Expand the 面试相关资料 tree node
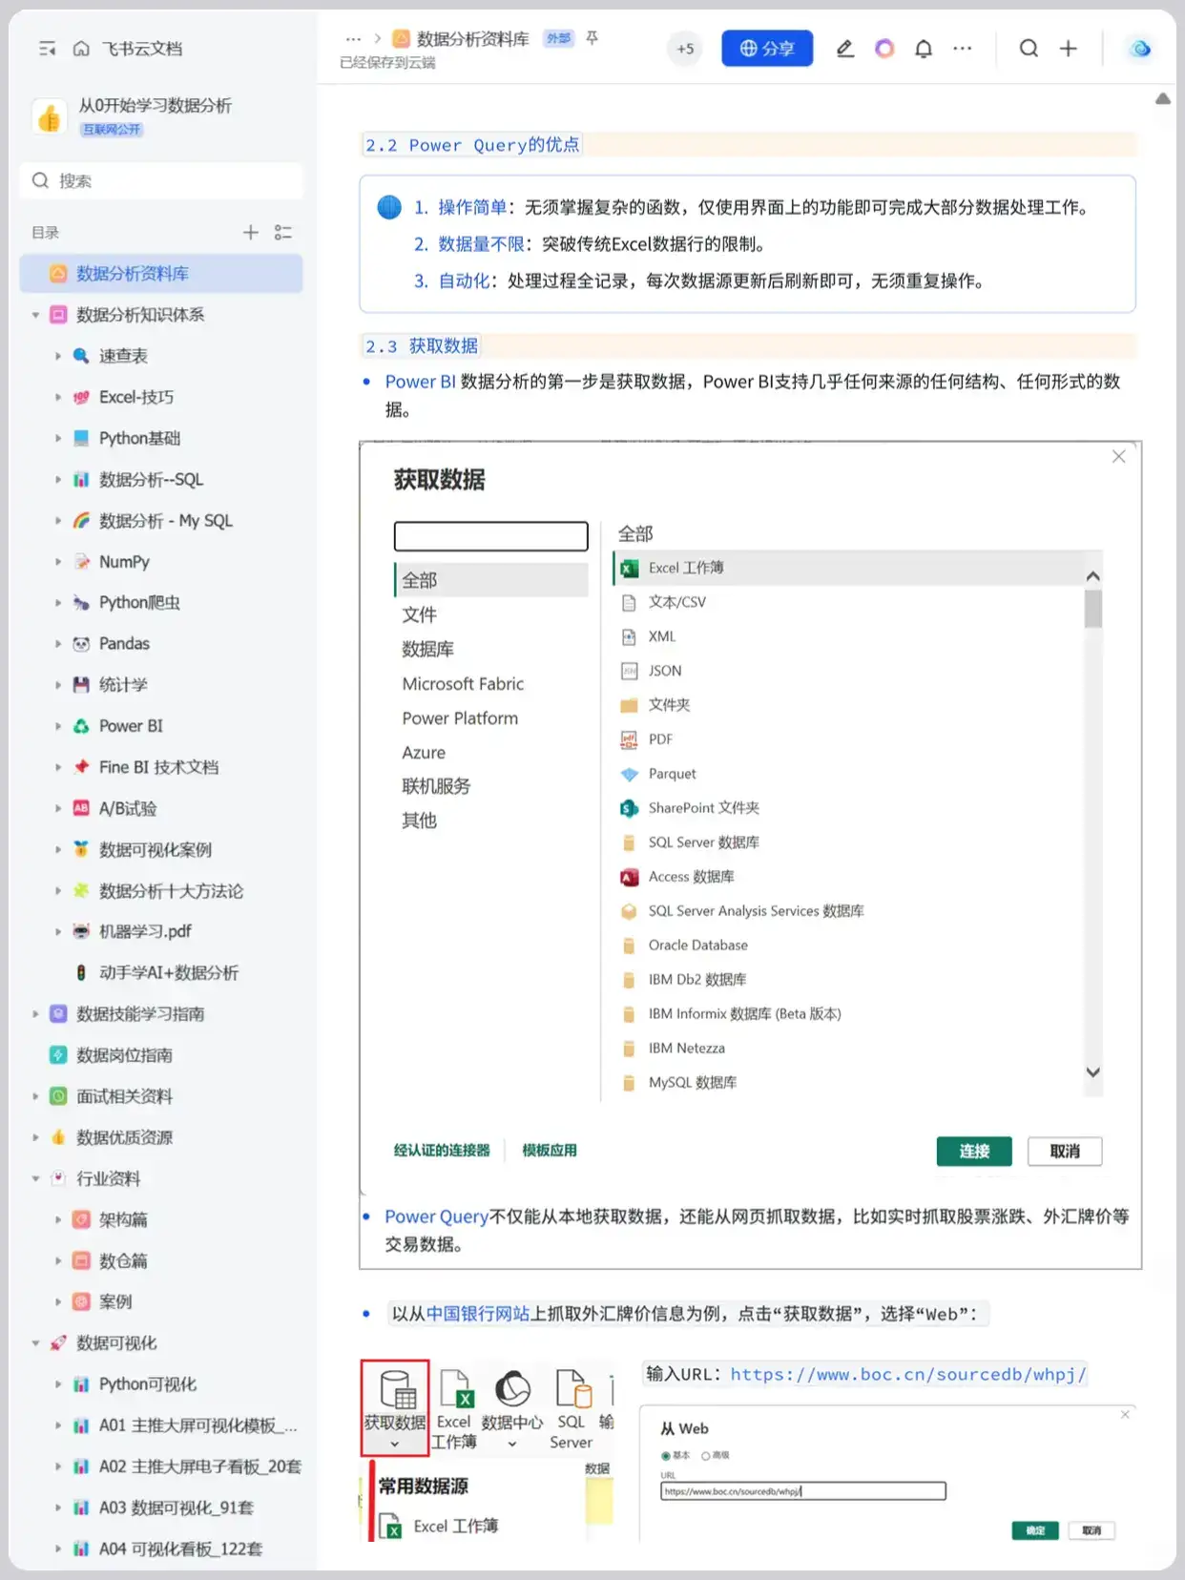The image size is (1185, 1580). 35,1096
